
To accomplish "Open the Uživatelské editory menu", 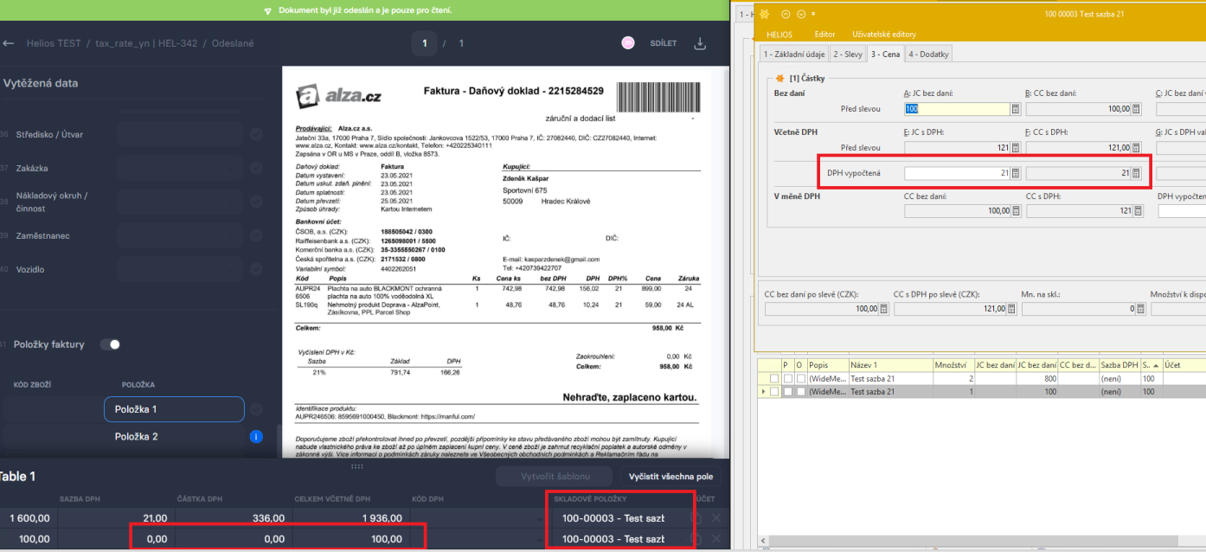I will point(884,35).
